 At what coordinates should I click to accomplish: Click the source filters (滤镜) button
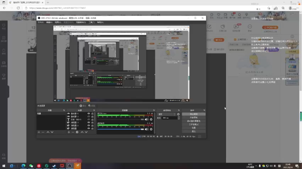pos(92,106)
